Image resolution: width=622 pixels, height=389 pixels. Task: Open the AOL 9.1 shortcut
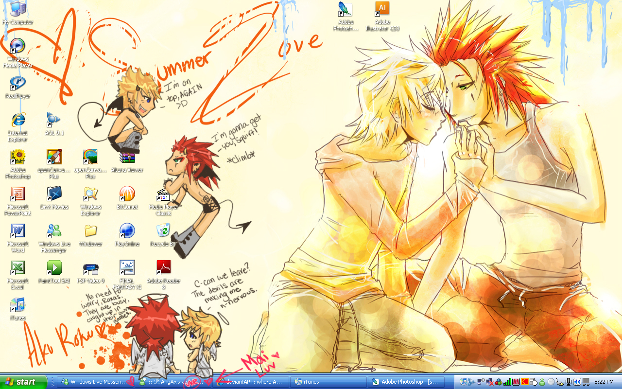(54, 124)
